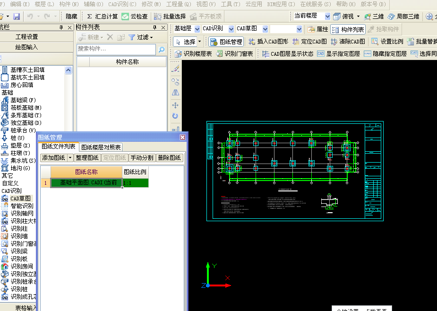Open the 基础层 floor dropdown
Viewport: 437px width, 311px height.
(197, 29)
